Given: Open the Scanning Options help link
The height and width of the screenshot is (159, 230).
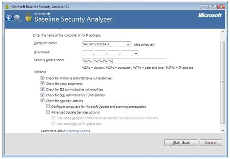Looking at the screenshot, I should coord(78,131).
